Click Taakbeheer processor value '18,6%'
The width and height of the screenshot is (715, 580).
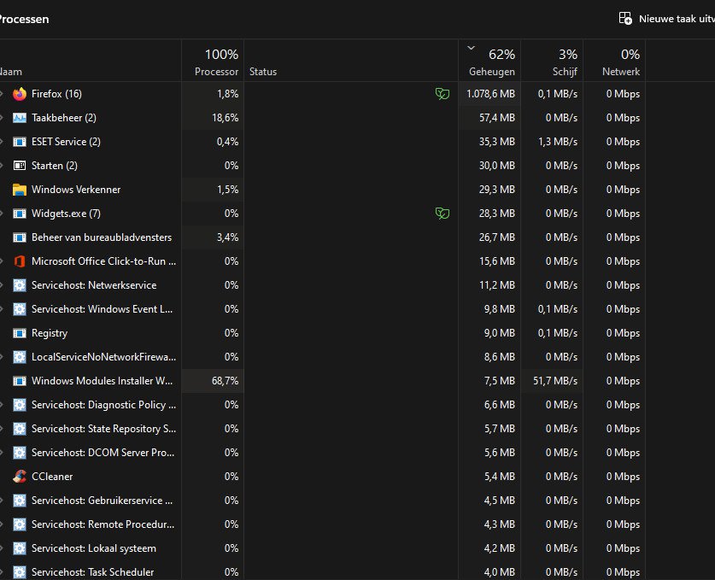click(x=226, y=118)
